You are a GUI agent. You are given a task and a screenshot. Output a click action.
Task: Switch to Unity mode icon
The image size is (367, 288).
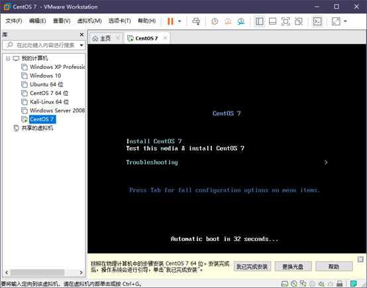(298, 21)
